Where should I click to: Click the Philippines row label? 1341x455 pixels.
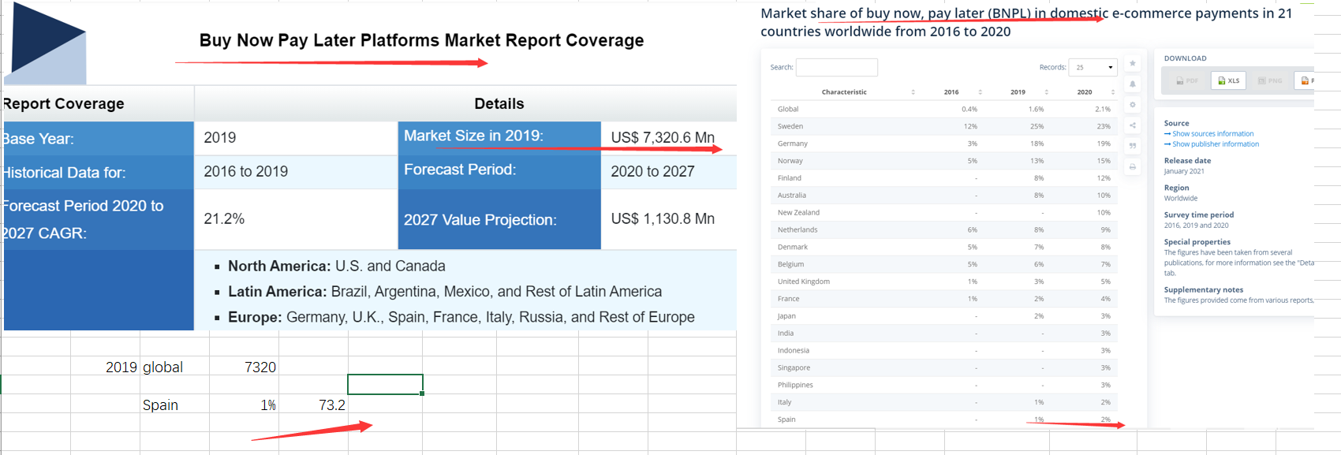click(795, 386)
